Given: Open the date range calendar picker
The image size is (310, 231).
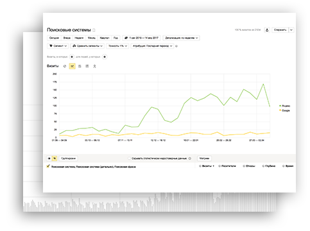Looking at the screenshot, I should (x=141, y=38).
